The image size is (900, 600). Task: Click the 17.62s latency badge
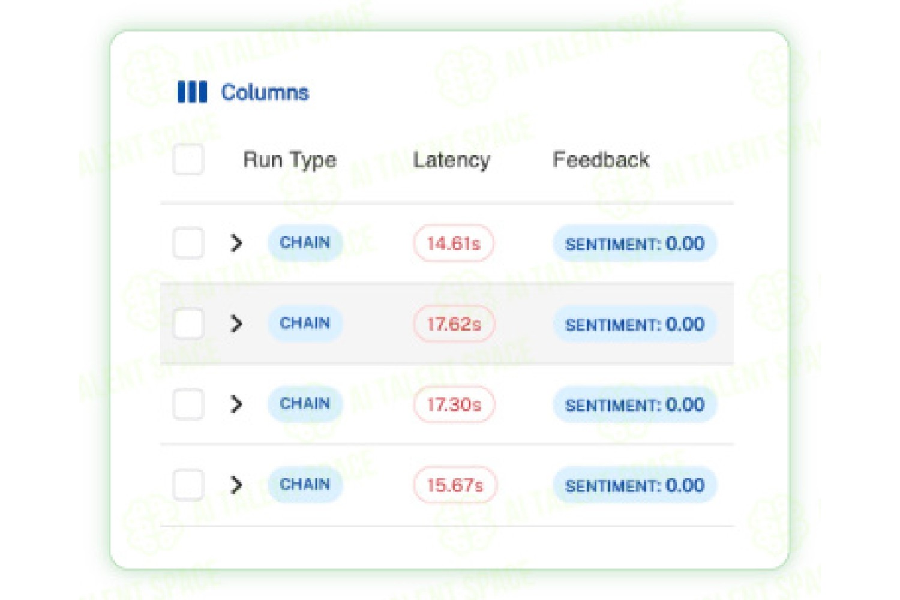pyautogui.click(x=454, y=324)
